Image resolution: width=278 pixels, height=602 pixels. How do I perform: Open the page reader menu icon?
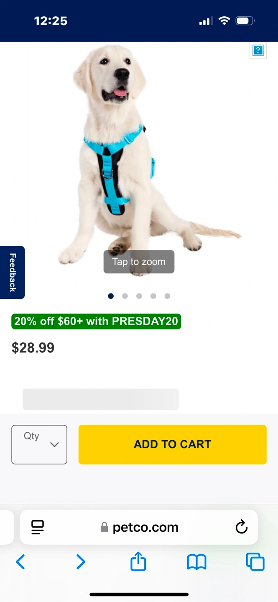38,527
